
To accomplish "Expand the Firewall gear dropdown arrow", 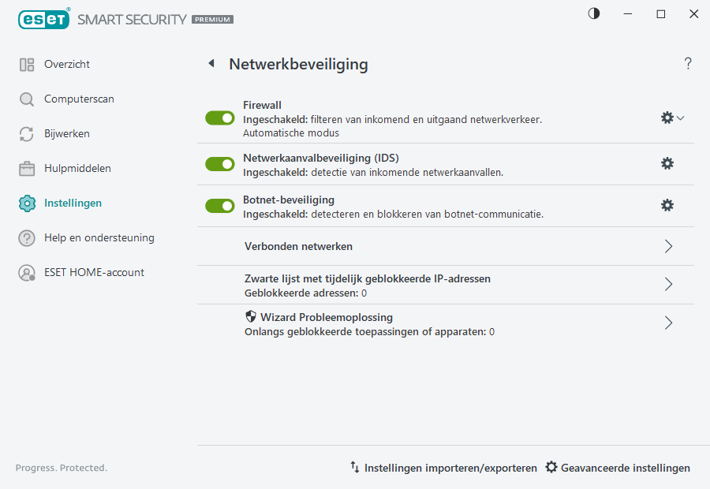I will tap(680, 118).
